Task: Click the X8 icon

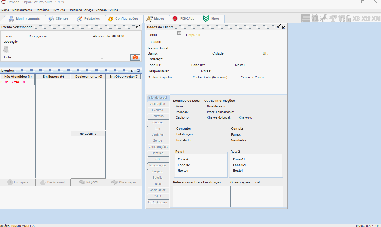Action: [356, 19]
